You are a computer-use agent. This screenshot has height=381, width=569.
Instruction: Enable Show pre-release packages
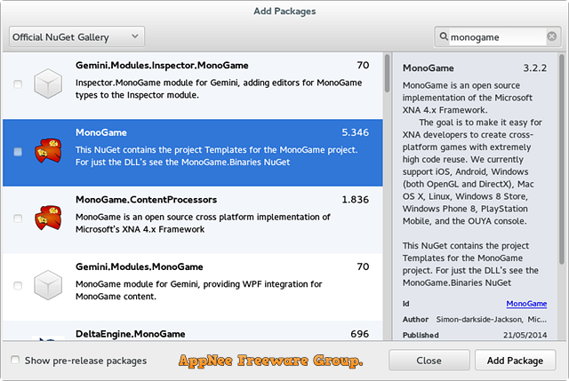tap(15, 360)
